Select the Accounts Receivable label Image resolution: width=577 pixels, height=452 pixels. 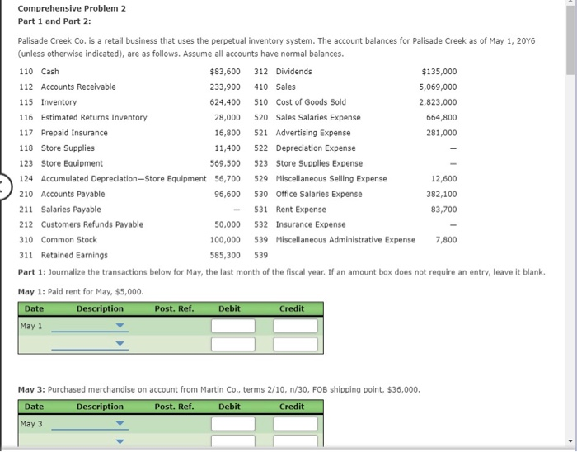tap(78, 87)
